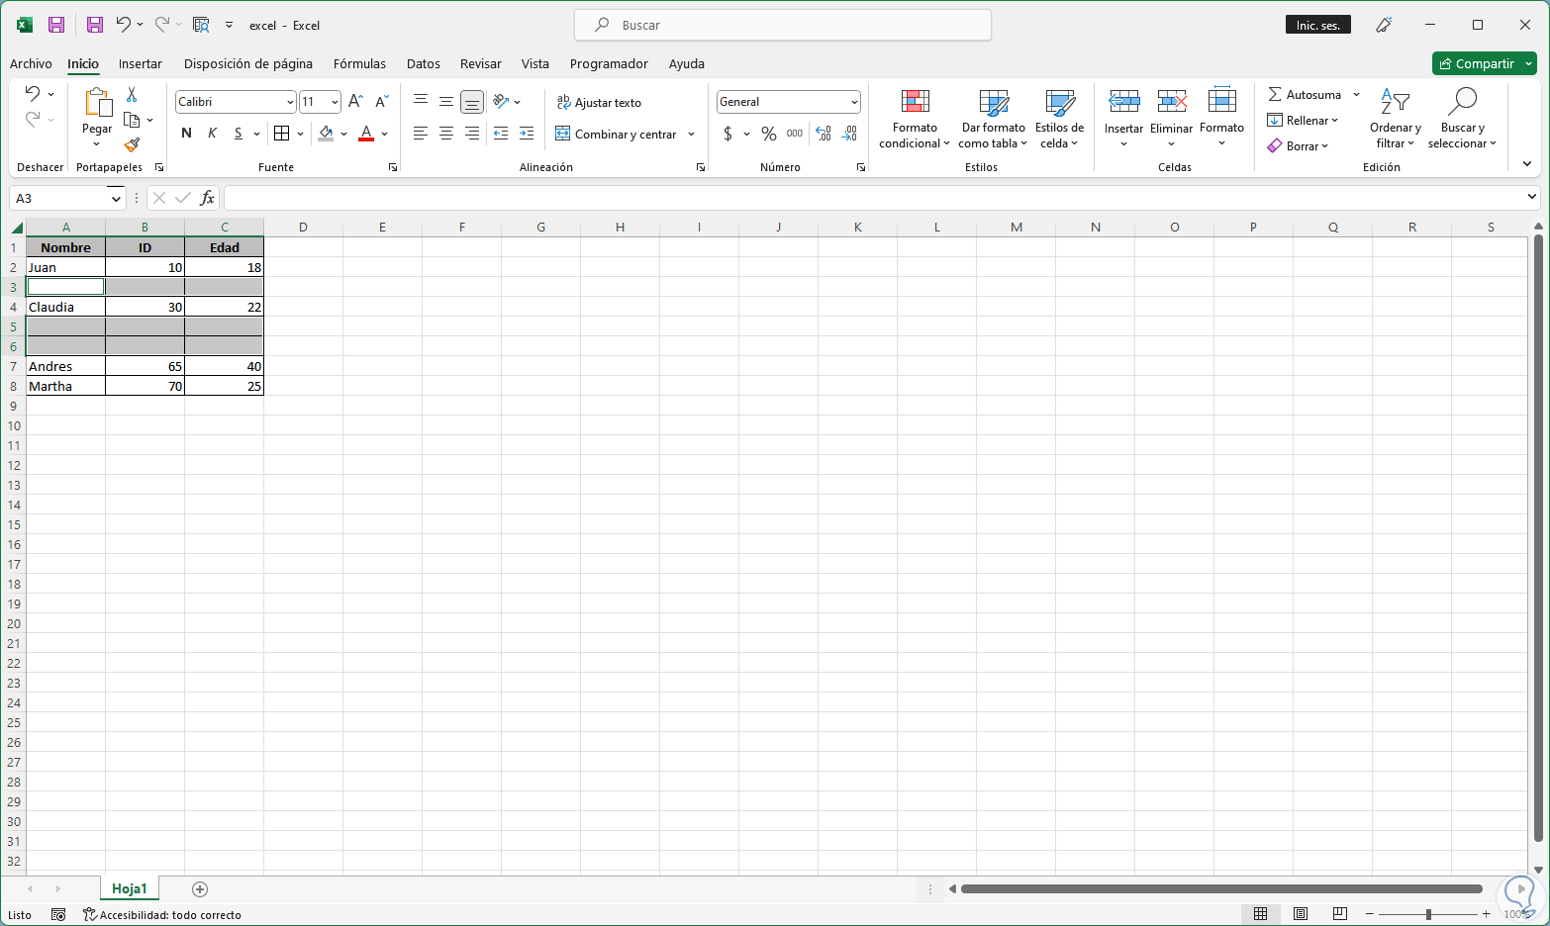
Task: Toggle Ajustar texto wrap
Action: tap(599, 102)
